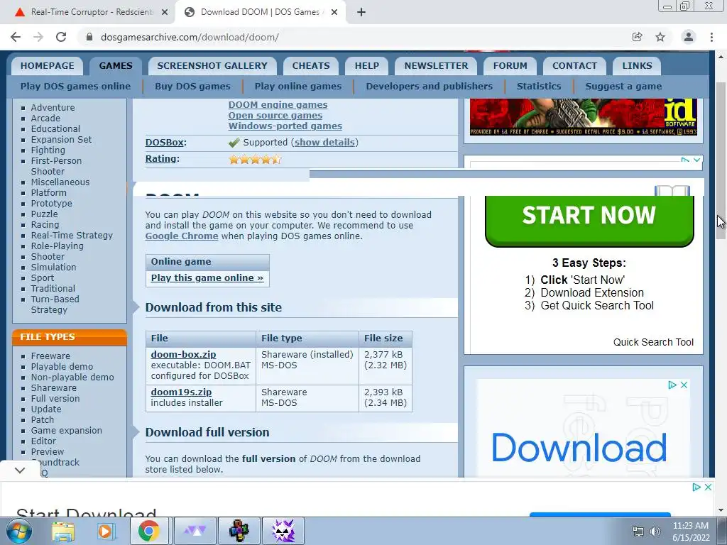Open a new tab with the plus icon
This screenshot has width=727, height=545.
(361, 12)
